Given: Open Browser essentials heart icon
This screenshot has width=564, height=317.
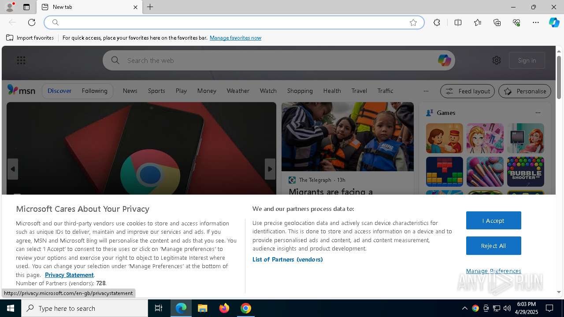Looking at the screenshot, I should 516,22.
